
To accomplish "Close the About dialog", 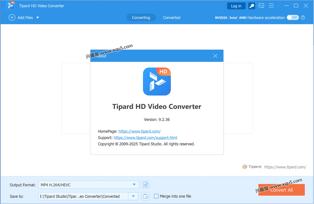I will pyautogui.click(x=215, y=56).
